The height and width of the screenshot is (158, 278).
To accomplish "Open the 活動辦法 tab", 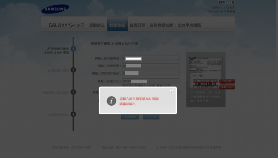I will click(97, 25).
